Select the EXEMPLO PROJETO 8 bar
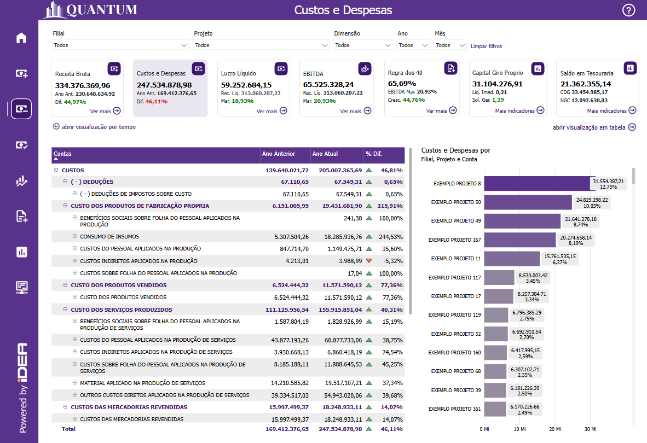Viewport: 647px width, 443px height. pos(535,184)
